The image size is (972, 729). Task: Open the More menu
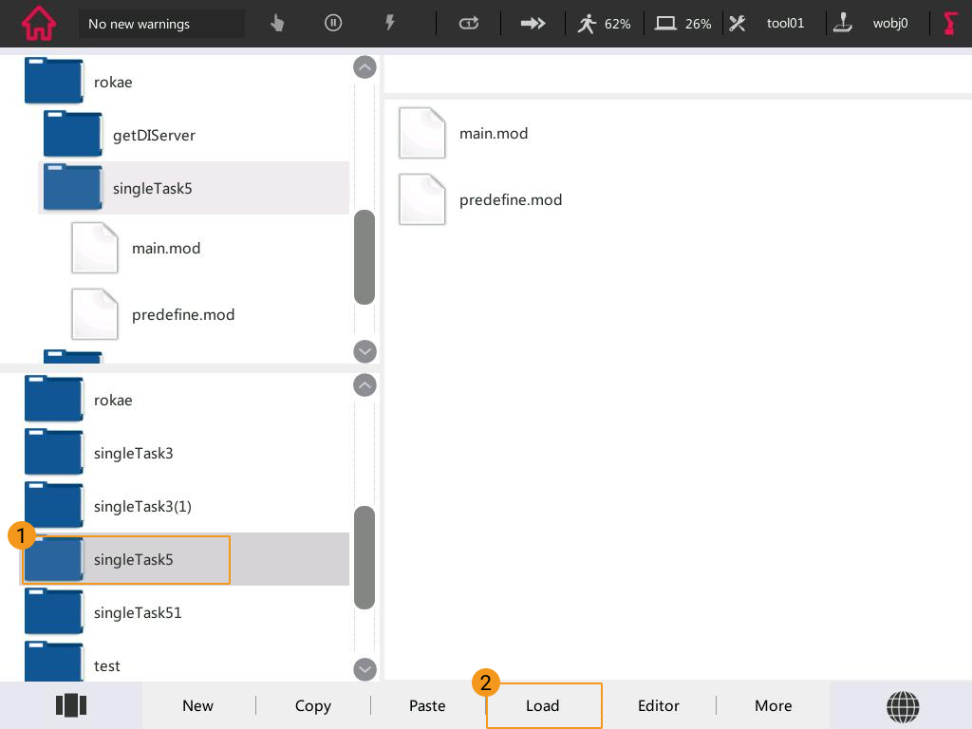pyautogui.click(x=773, y=705)
